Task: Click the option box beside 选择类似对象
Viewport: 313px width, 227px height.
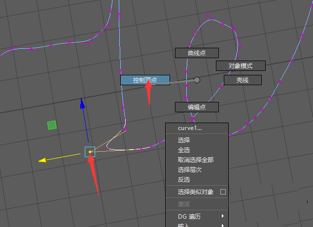Action: (x=223, y=192)
